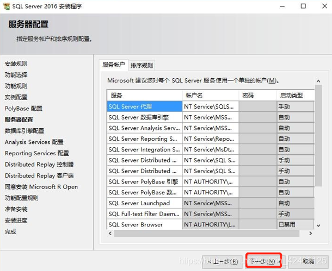This screenshot has width=332, height=271.
Task: Open startup type for SQL Server Reporting Services
Action: click(x=296, y=139)
